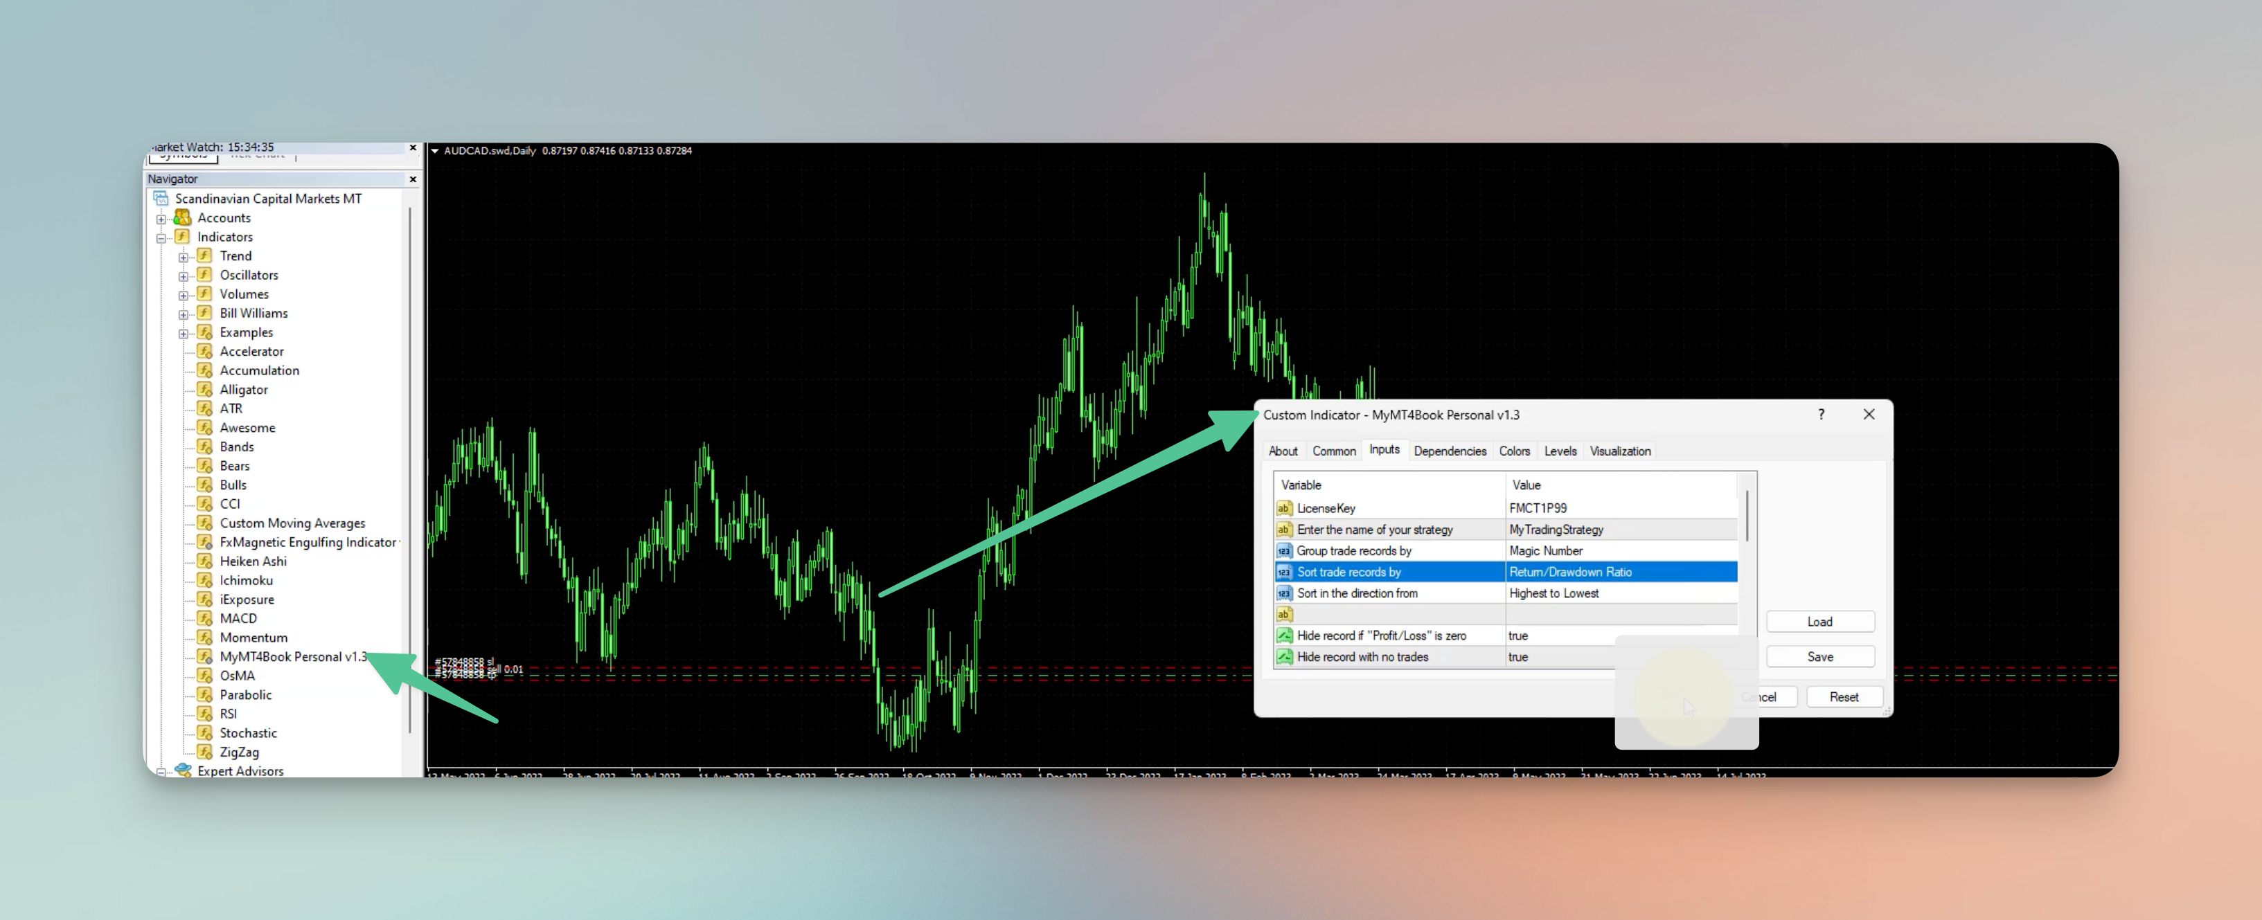Switch to the About tab
Image resolution: width=2262 pixels, height=920 pixels.
click(x=1283, y=451)
